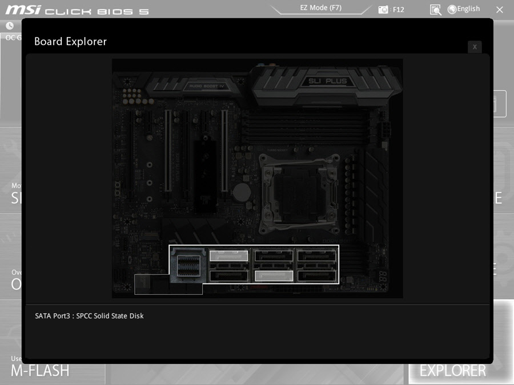Click the EXPLORER tile in the background
This screenshot has height=385, width=514.
click(x=452, y=370)
